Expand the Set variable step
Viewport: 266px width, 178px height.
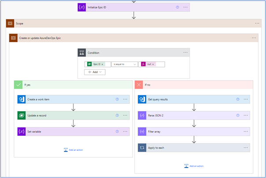point(74,131)
